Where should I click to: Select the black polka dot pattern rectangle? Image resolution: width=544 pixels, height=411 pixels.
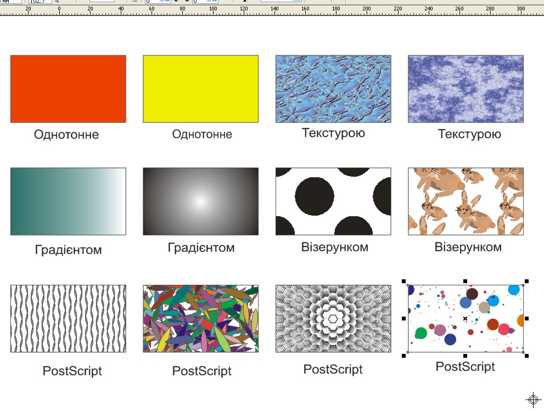coord(333,201)
